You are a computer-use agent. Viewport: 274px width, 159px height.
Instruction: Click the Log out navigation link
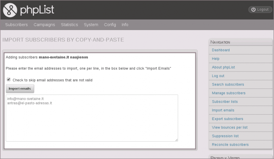pyautogui.click(x=218, y=76)
